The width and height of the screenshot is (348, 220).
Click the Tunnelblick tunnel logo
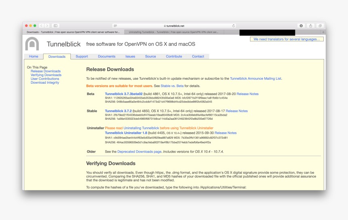coord(32,44)
